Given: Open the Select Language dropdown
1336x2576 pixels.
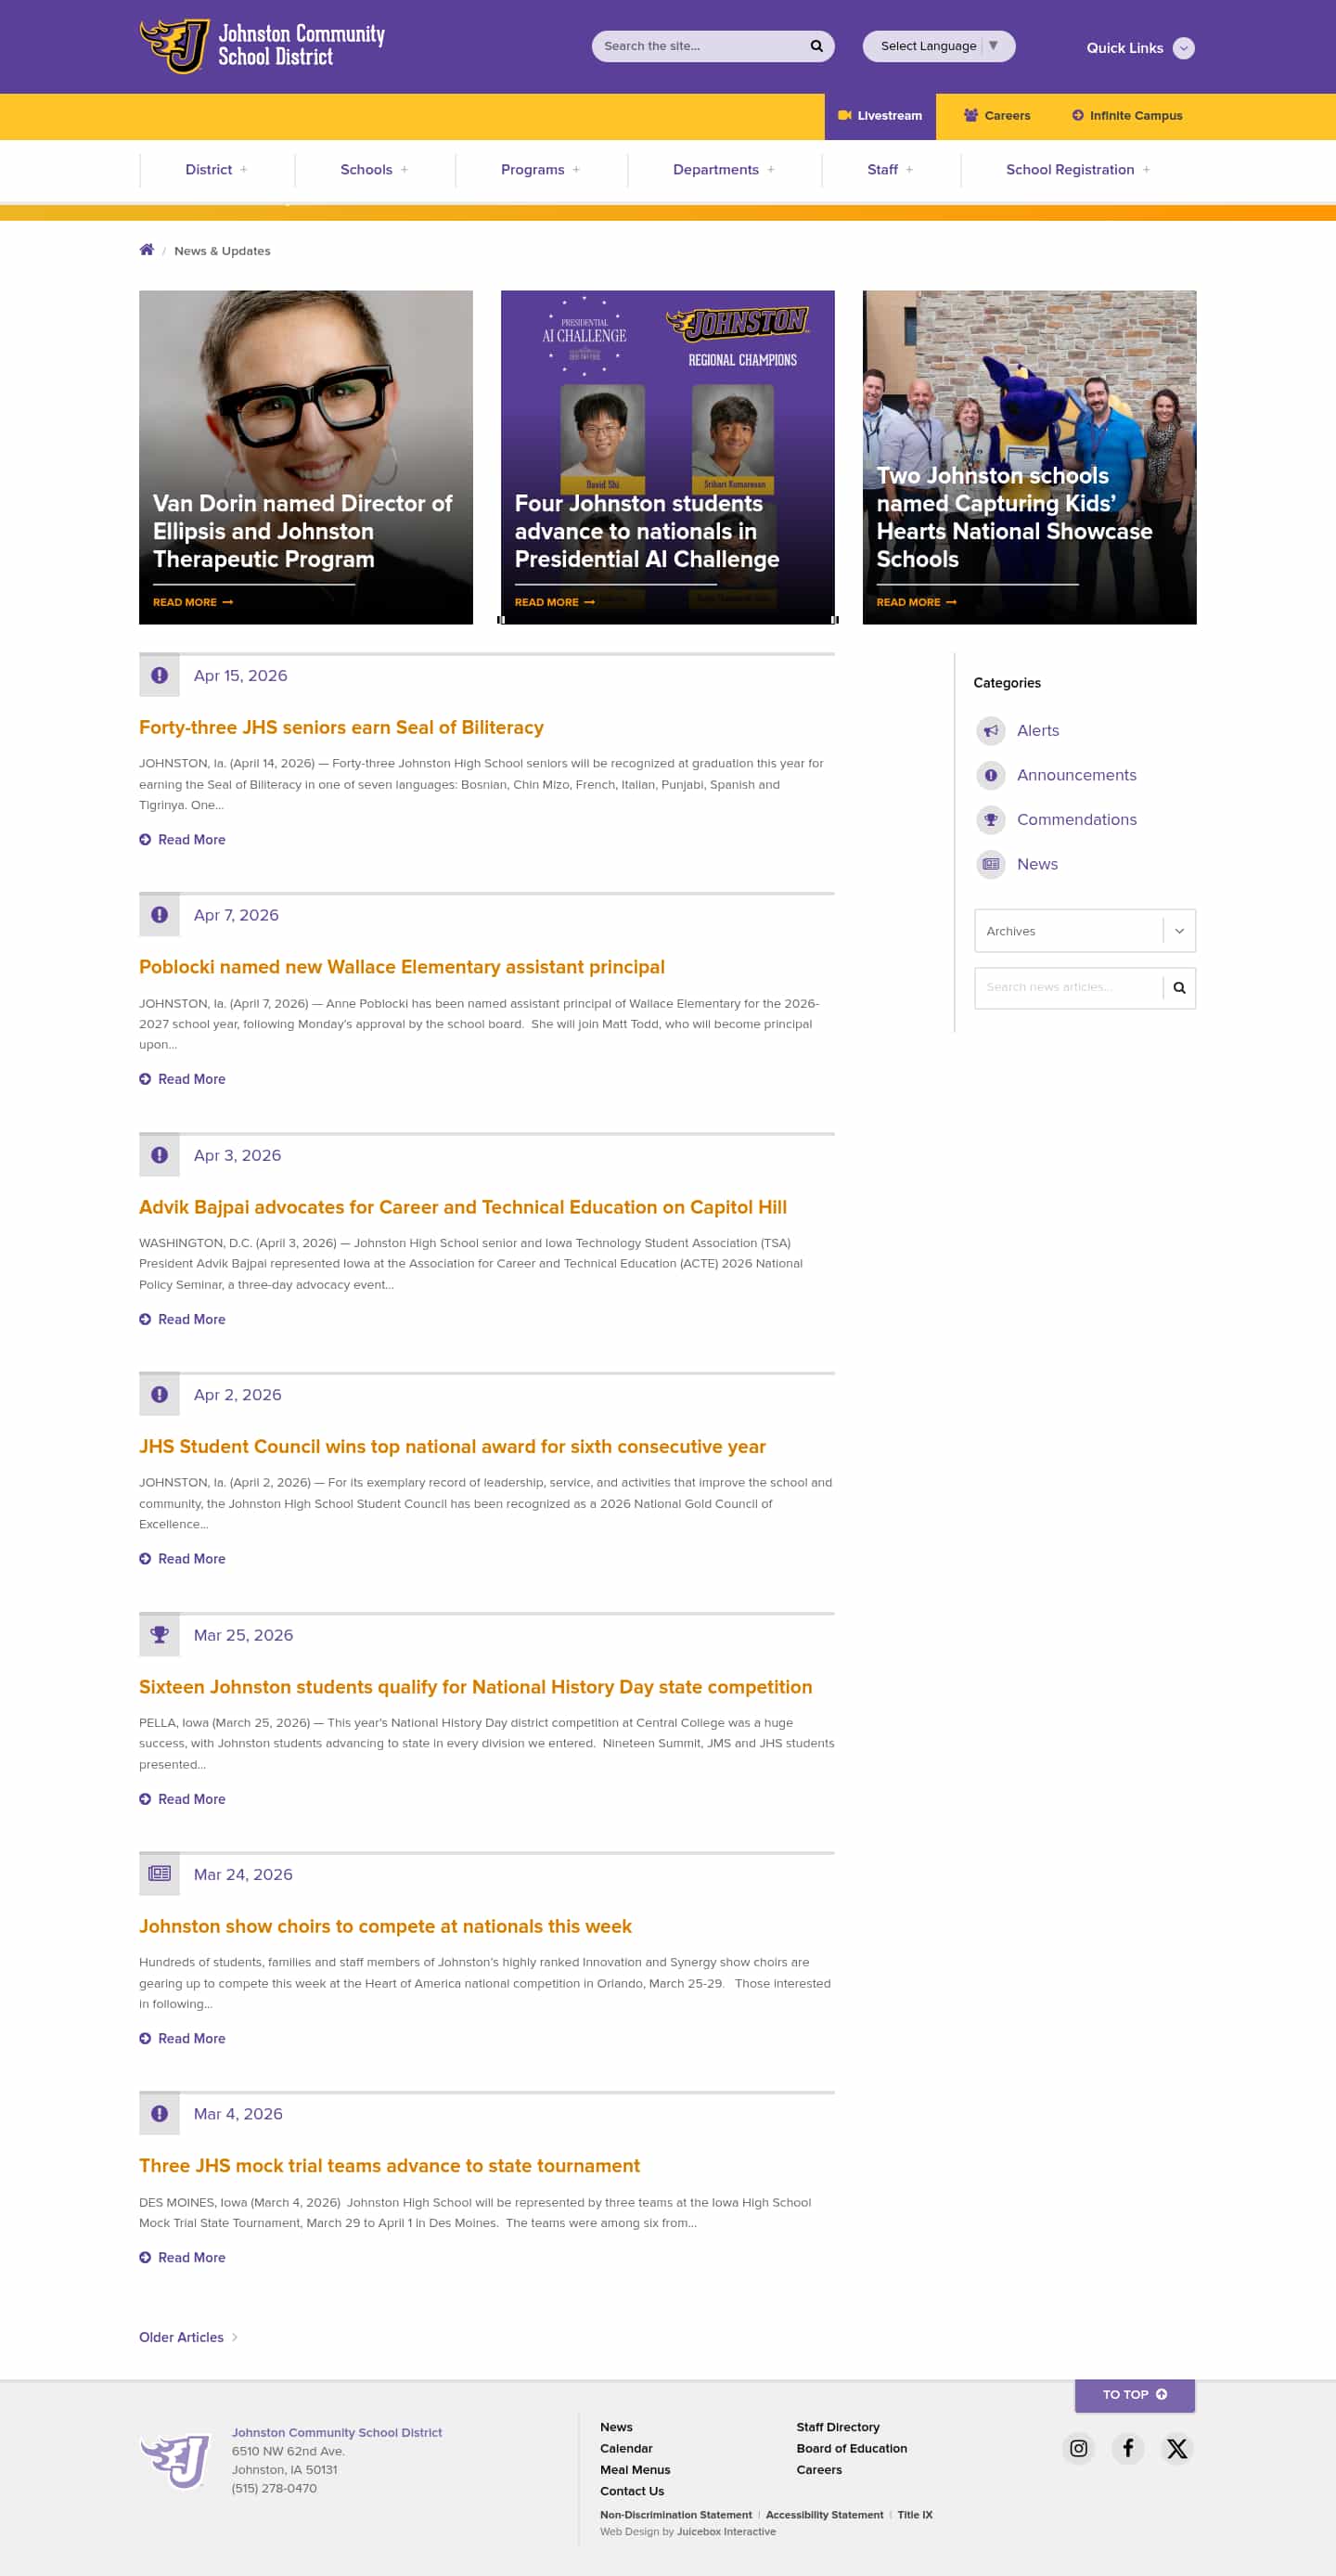Looking at the screenshot, I should pos(939,46).
